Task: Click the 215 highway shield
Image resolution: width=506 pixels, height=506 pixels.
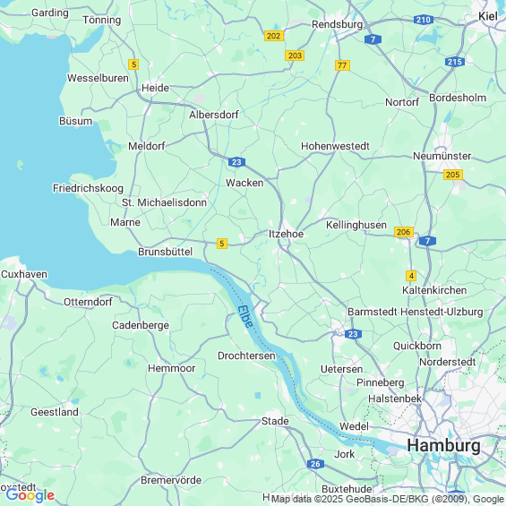Action: [454, 62]
